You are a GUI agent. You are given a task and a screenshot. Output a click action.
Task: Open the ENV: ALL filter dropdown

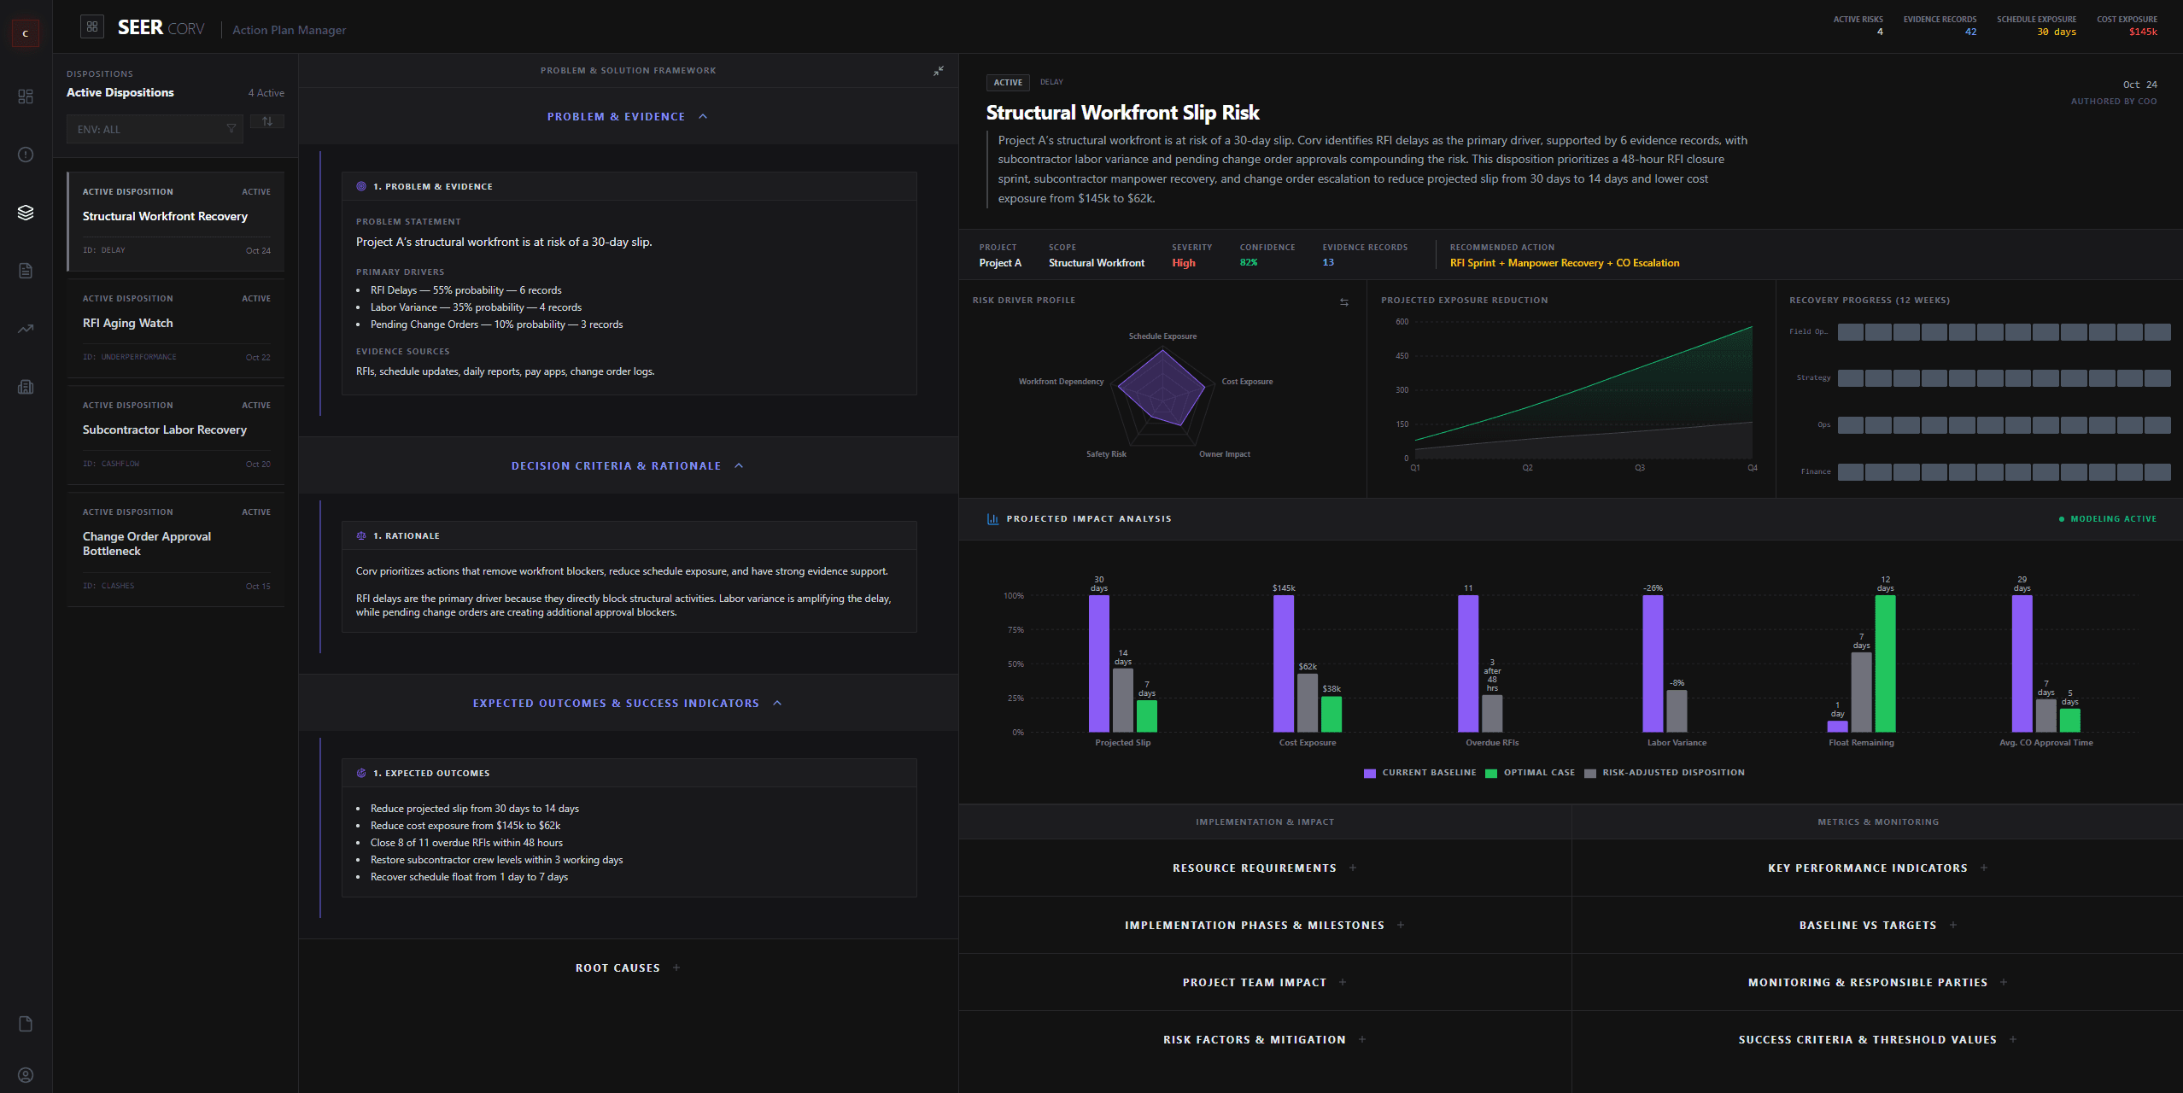click(x=155, y=129)
